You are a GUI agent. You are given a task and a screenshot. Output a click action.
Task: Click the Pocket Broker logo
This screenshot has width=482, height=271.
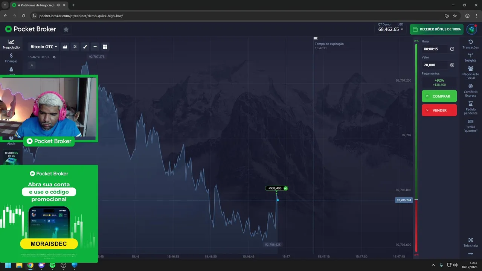(x=31, y=29)
